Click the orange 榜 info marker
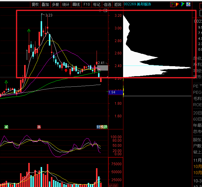Image resolution: width=202 pixels, height=187 pixels. point(102,127)
